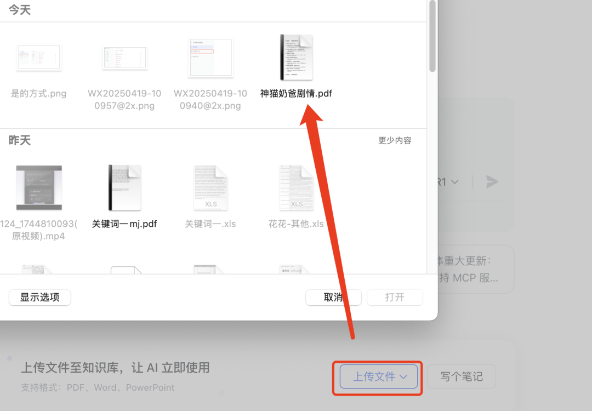Image resolution: width=592 pixels, height=411 pixels.
Task: Select the 是的方式.png image thumbnail
Action: point(39,58)
